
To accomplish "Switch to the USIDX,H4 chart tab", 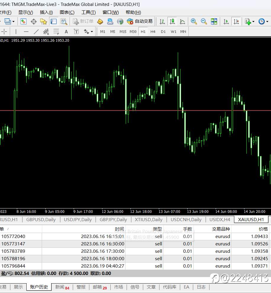I will [x=220, y=220].
